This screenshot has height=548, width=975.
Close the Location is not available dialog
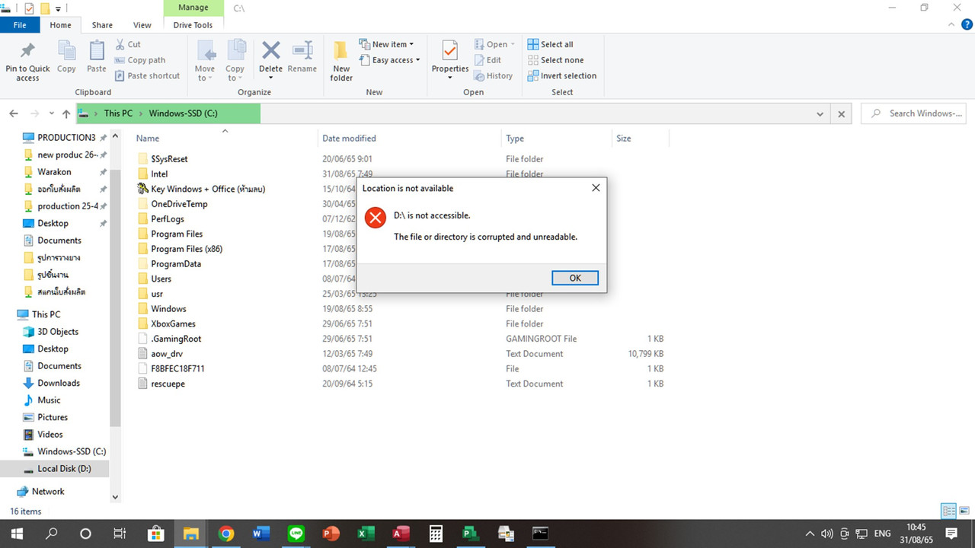click(x=596, y=188)
